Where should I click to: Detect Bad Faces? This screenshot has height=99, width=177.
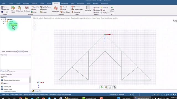(x=76, y=7)
